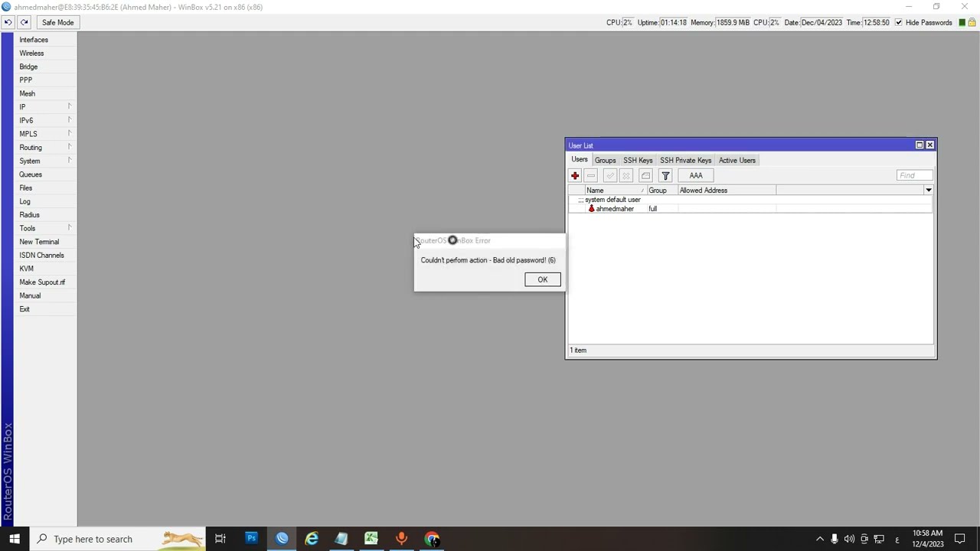Screen dimensions: 980x551
Task: Switch to the SSH Private Keys tab
Action: click(686, 160)
